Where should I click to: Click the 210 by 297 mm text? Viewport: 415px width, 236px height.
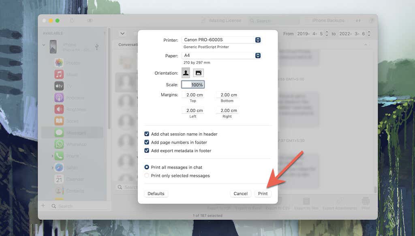tap(197, 62)
